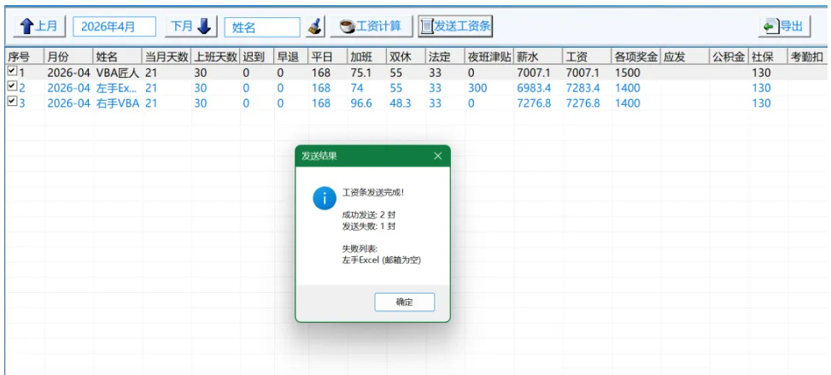This screenshot has height=375, width=831.
Task: Toggle the checkbox for row 3
Action: tap(12, 102)
